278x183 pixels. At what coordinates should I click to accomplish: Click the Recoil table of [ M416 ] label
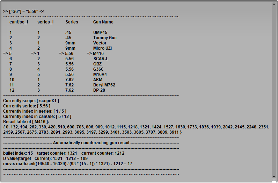pos(26,122)
